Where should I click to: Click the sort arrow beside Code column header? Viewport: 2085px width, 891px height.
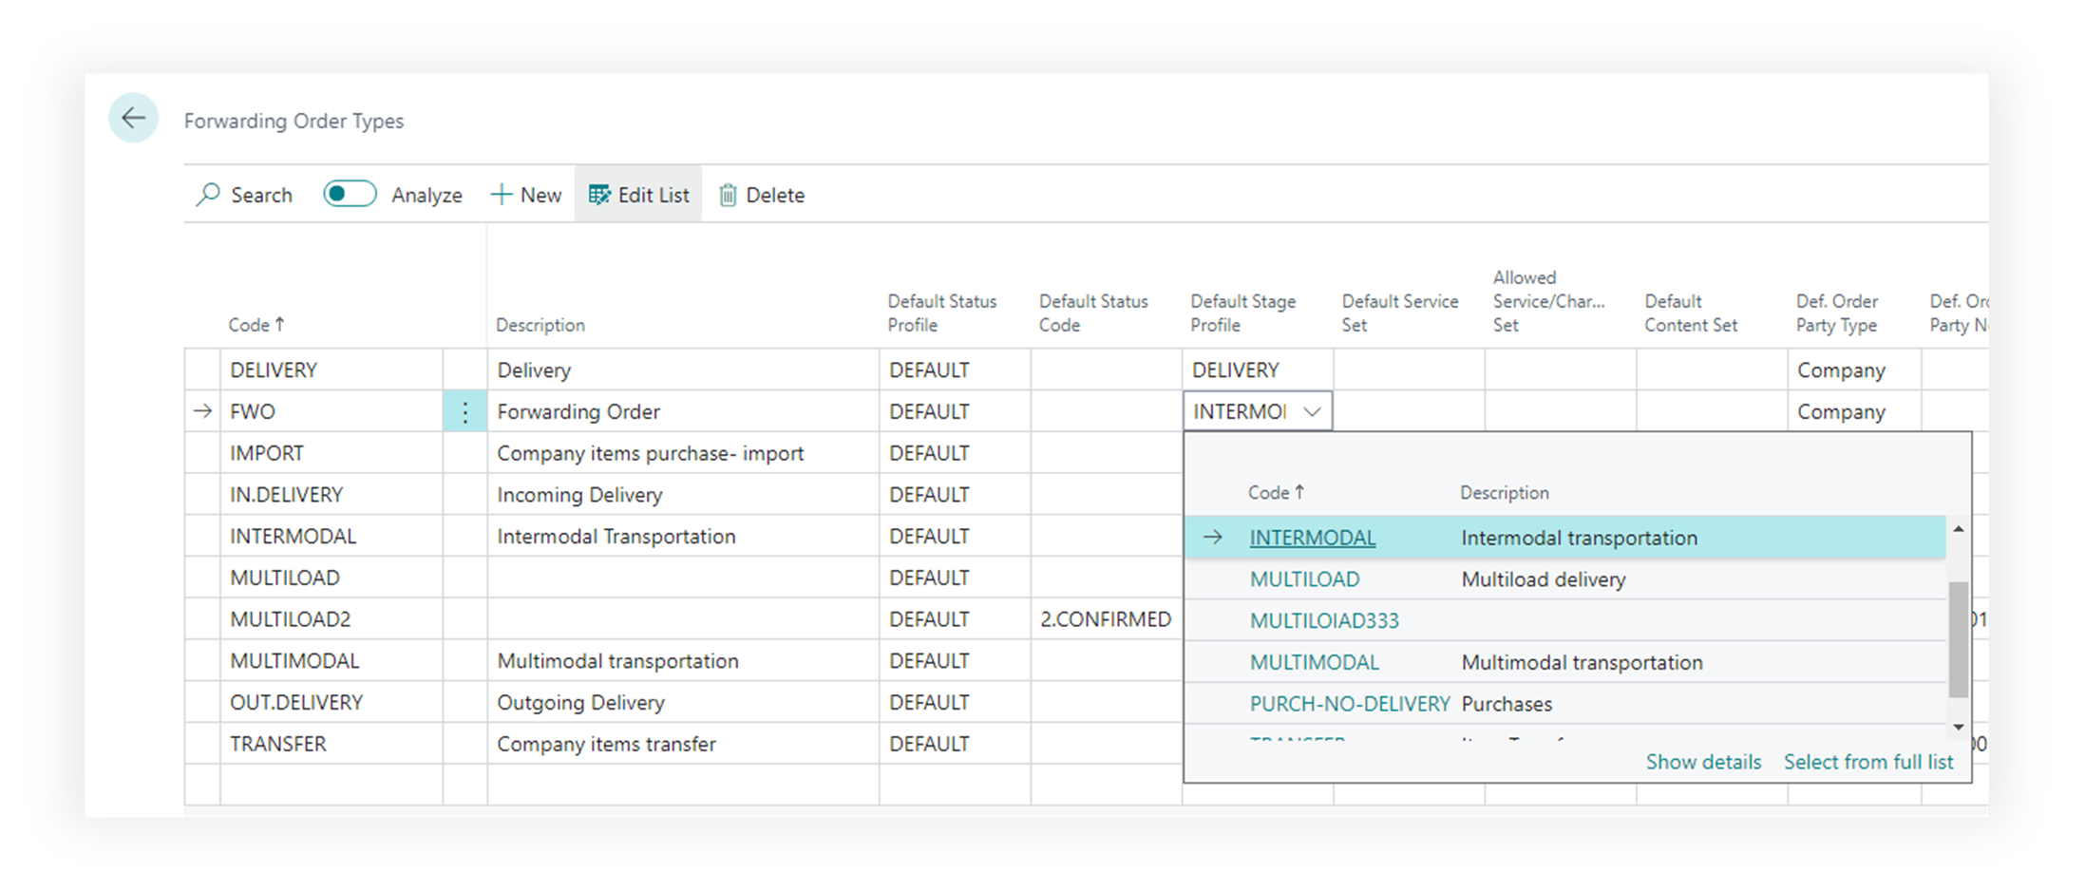pos(279,324)
